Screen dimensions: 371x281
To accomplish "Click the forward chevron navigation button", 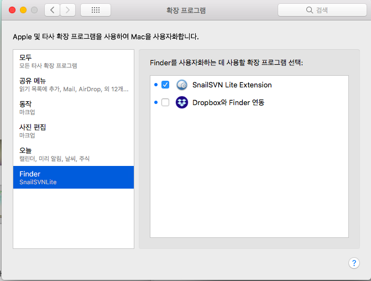I will point(67,10).
